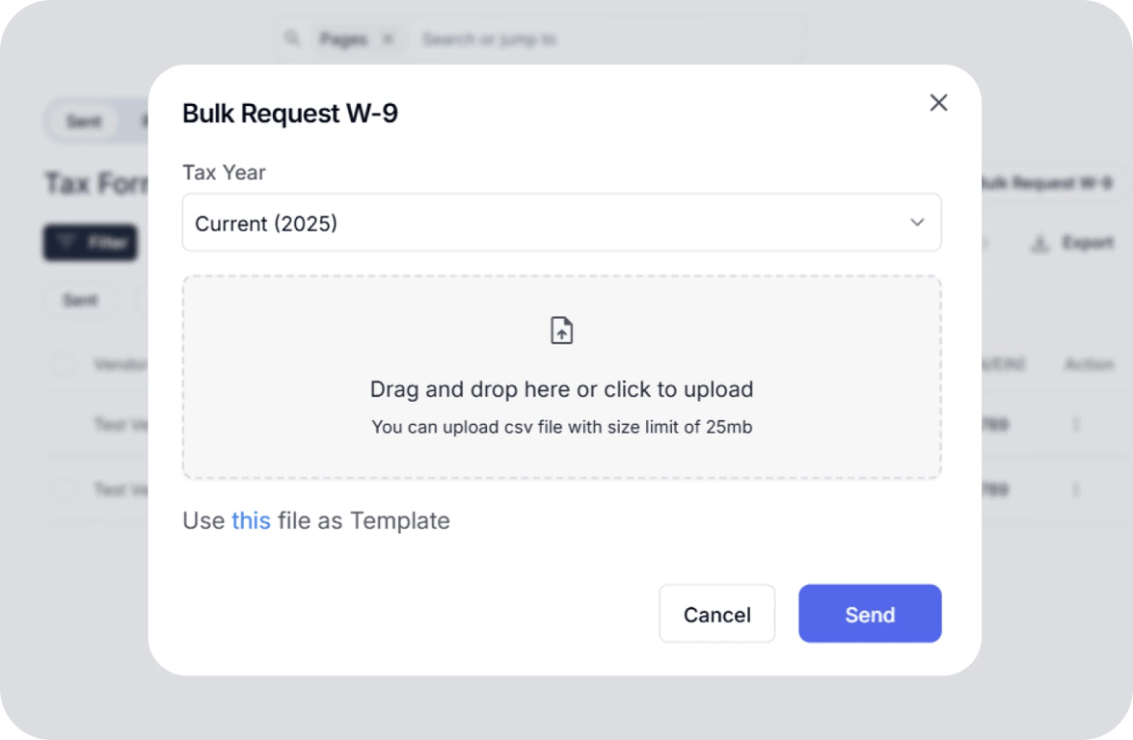The height and width of the screenshot is (740, 1133).
Task: Expand the Tax Year dropdown chevron
Action: [917, 223]
